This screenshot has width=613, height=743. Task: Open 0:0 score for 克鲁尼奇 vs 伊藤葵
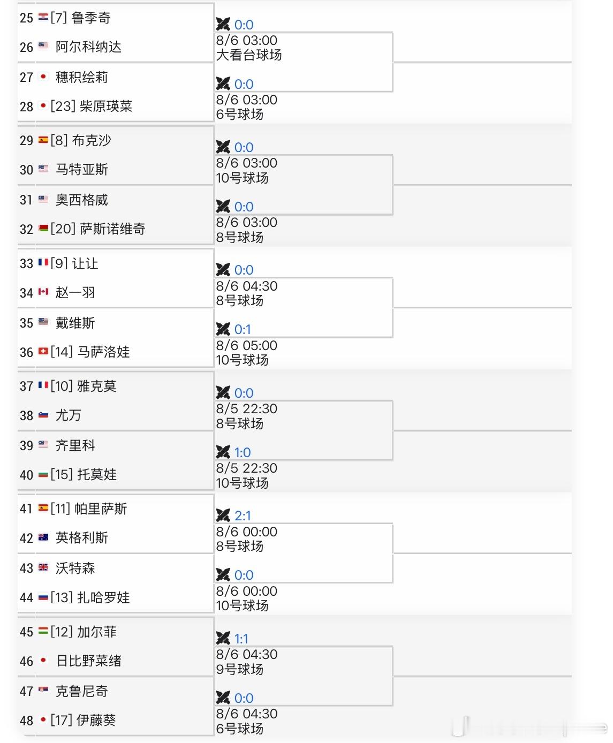[244, 698]
